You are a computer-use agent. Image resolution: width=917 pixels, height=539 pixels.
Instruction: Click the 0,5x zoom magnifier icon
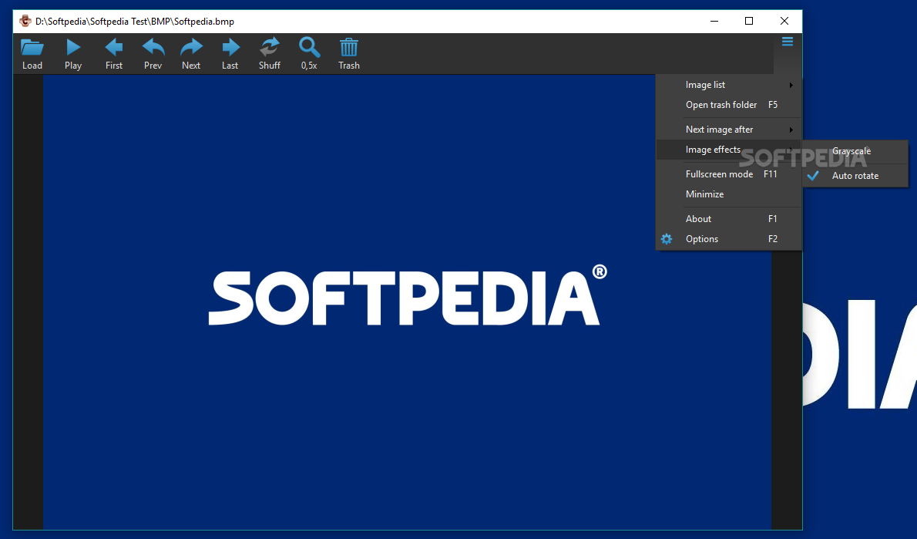309,47
